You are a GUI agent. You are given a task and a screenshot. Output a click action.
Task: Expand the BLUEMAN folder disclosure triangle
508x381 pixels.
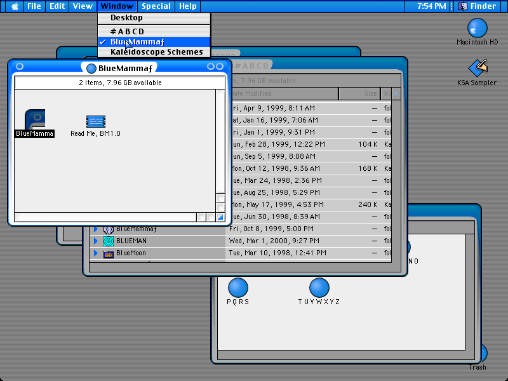tap(96, 241)
